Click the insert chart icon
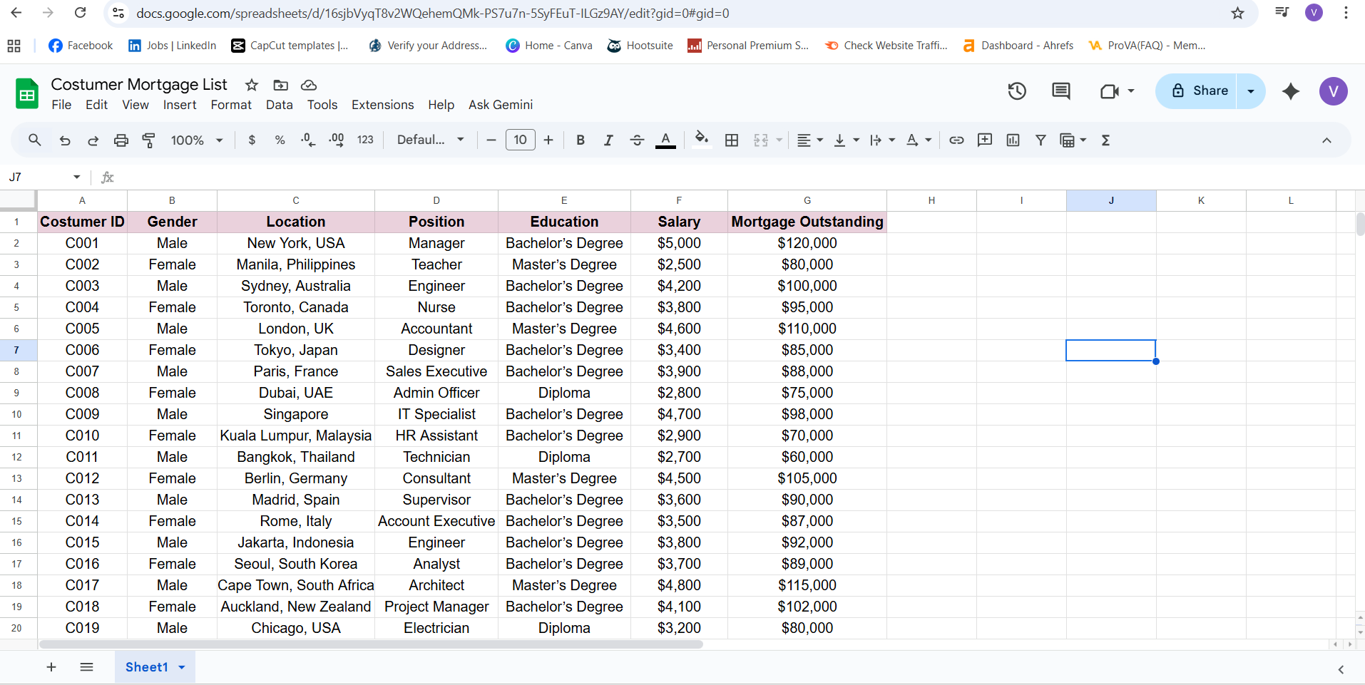 (1013, 140)
